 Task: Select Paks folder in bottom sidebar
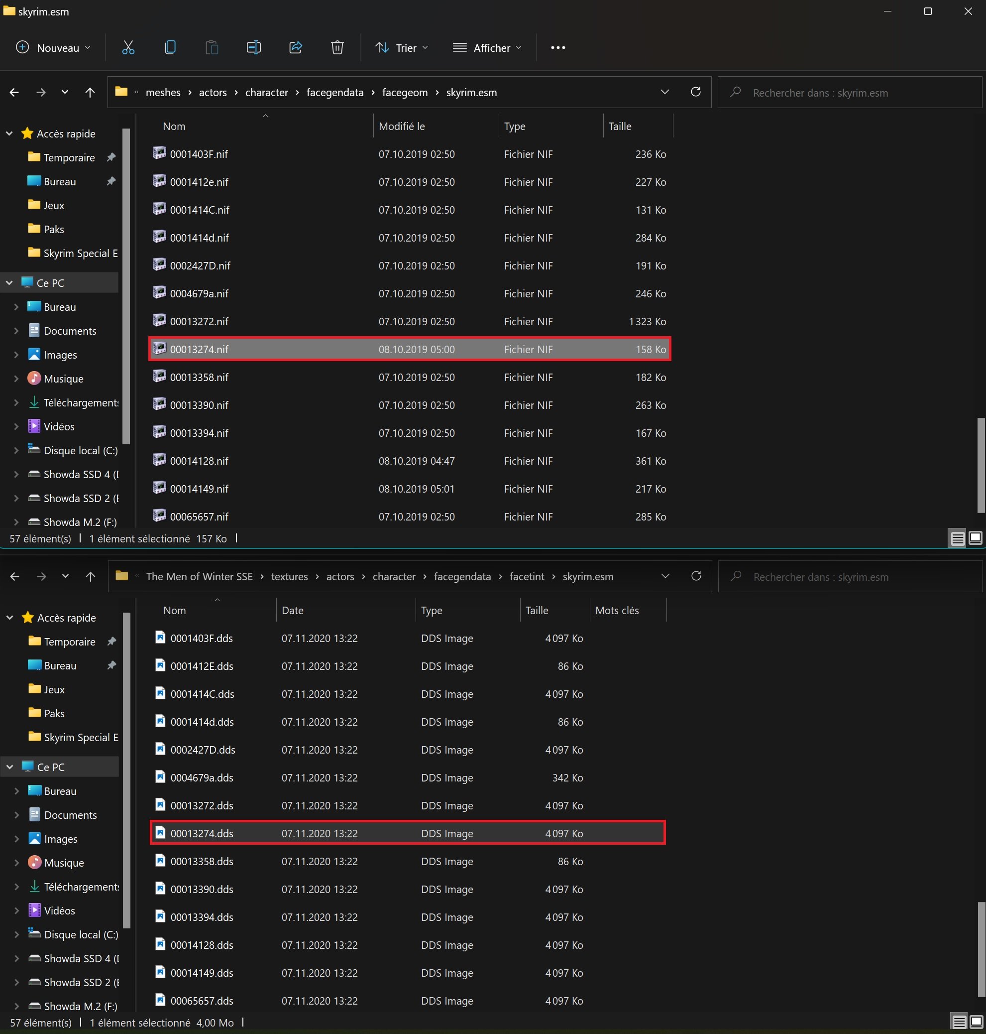[47, 713]
